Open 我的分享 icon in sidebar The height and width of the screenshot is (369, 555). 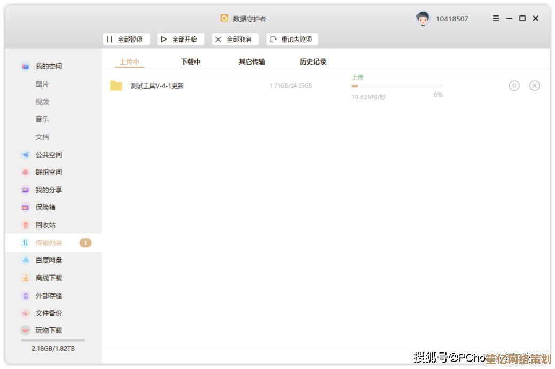[25, 190]
